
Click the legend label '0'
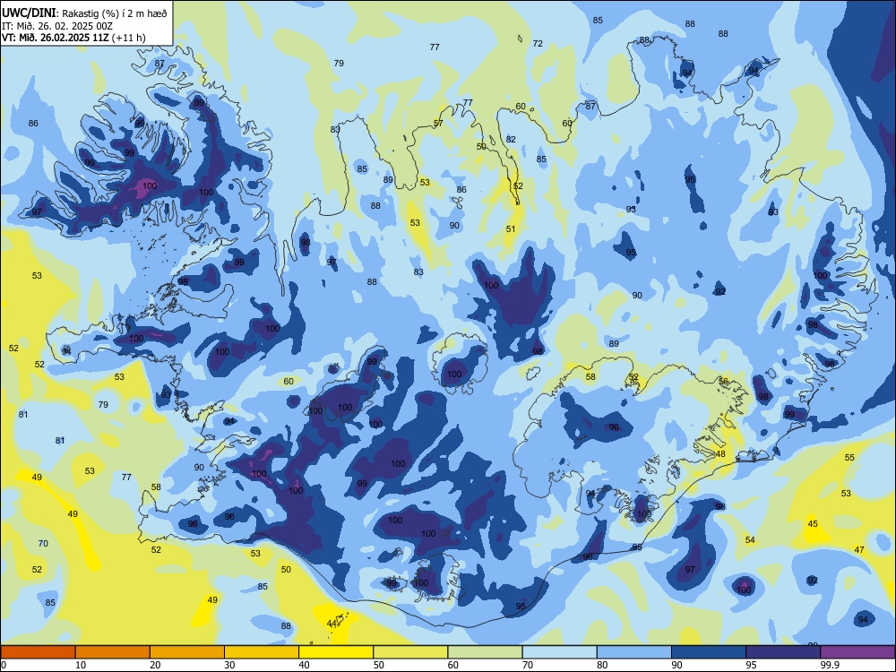tap(4, 665)
